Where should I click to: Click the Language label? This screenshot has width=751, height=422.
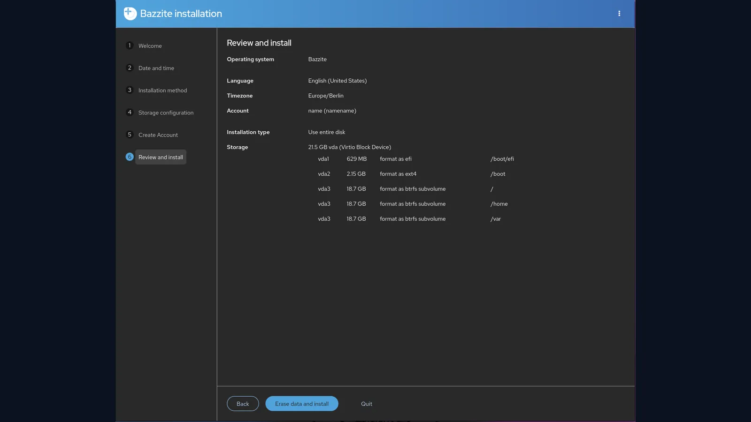240,81
